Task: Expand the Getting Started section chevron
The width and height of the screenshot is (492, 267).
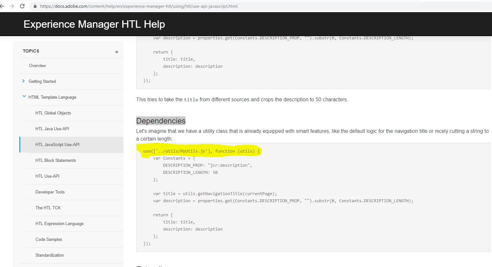Action: pos(24,81)
